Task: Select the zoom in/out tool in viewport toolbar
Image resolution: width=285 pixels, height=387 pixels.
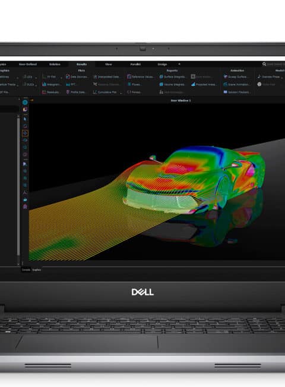Action: 25,140
